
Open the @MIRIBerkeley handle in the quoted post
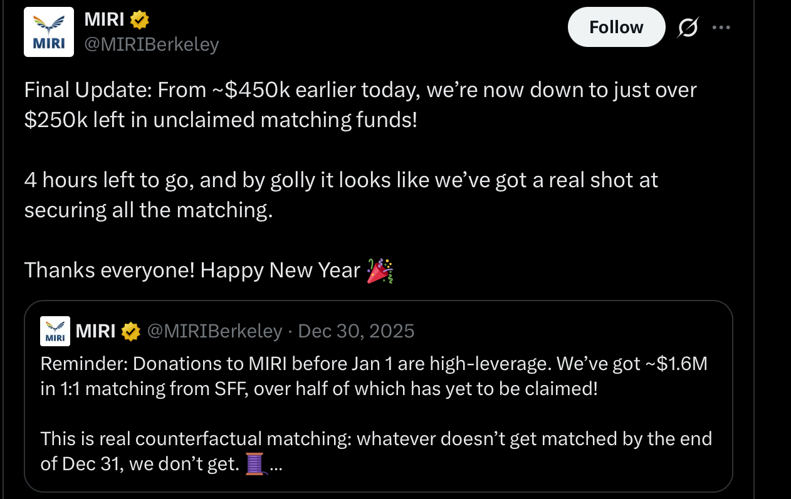[214, 331]
